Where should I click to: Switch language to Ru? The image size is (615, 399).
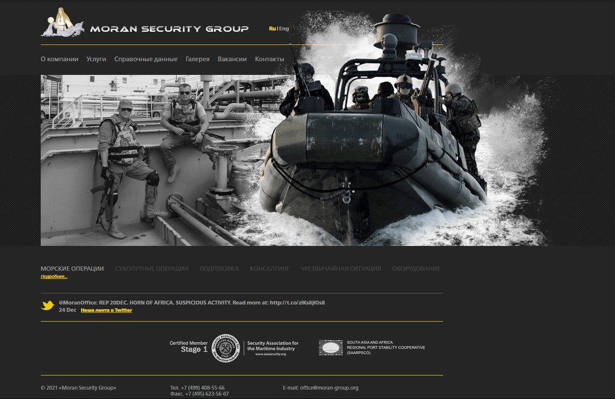272,29
